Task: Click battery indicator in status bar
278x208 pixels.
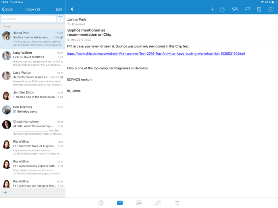Action: point(274,2)
